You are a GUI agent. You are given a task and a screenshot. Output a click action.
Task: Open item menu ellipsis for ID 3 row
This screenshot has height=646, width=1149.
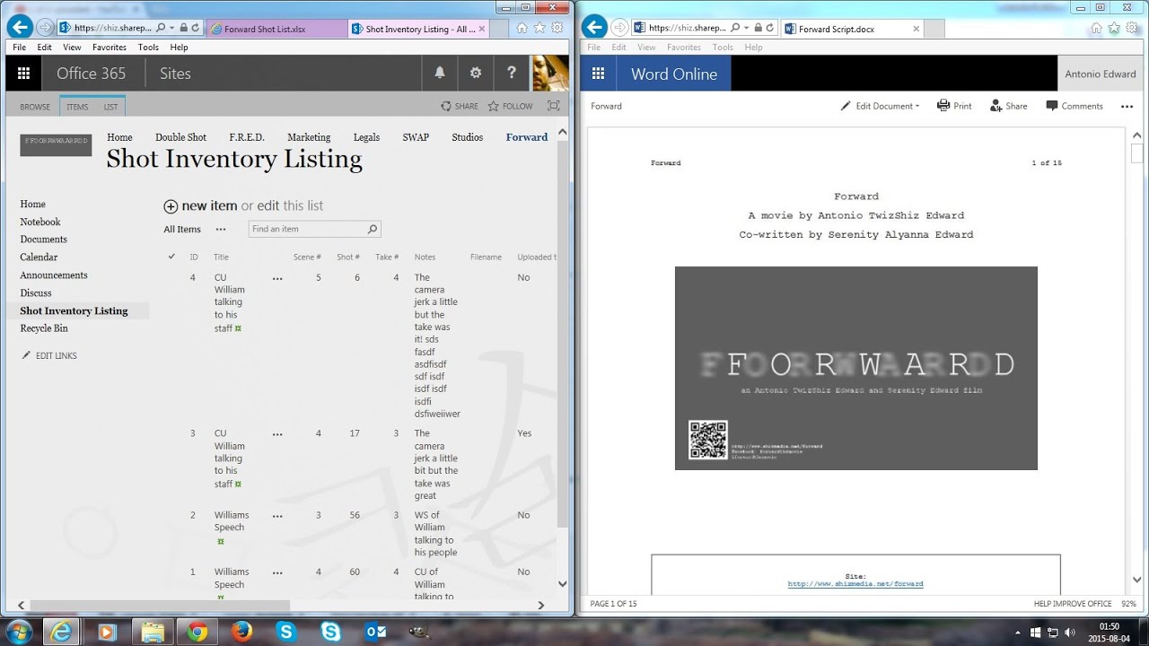coord(277,433)
